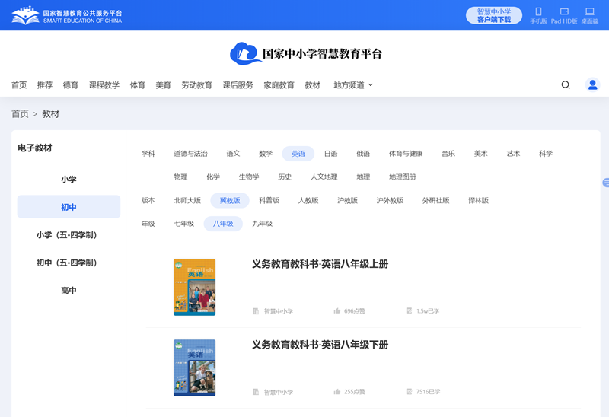Open the 教材 nav item
This screenshot has width=609, height=417.
click(x=313, y=85)
